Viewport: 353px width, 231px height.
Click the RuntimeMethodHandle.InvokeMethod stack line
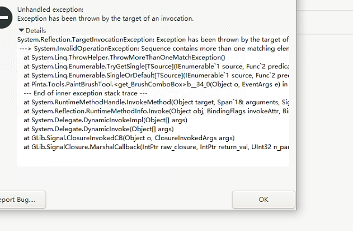(156, 102)
